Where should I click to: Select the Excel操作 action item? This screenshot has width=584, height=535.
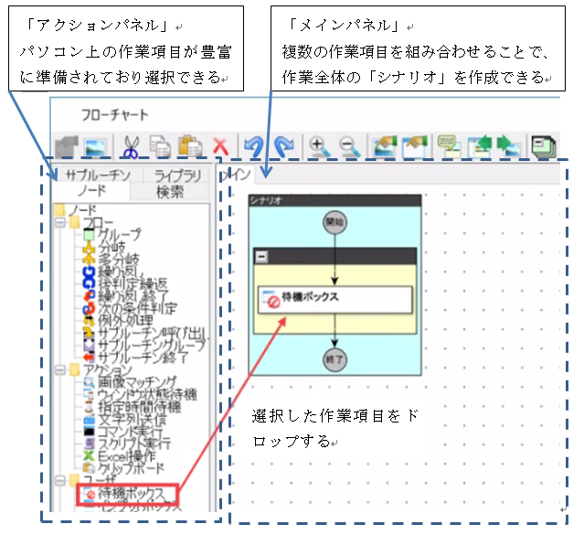click(120, 456)
